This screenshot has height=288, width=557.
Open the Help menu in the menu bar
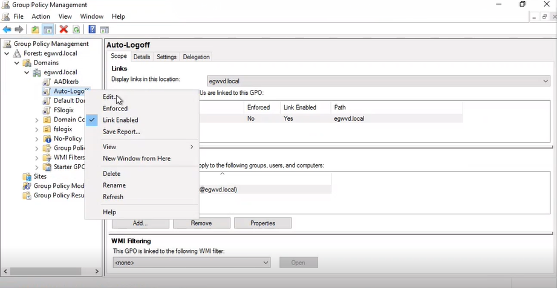pyautogui.click(x=119, y=16)
